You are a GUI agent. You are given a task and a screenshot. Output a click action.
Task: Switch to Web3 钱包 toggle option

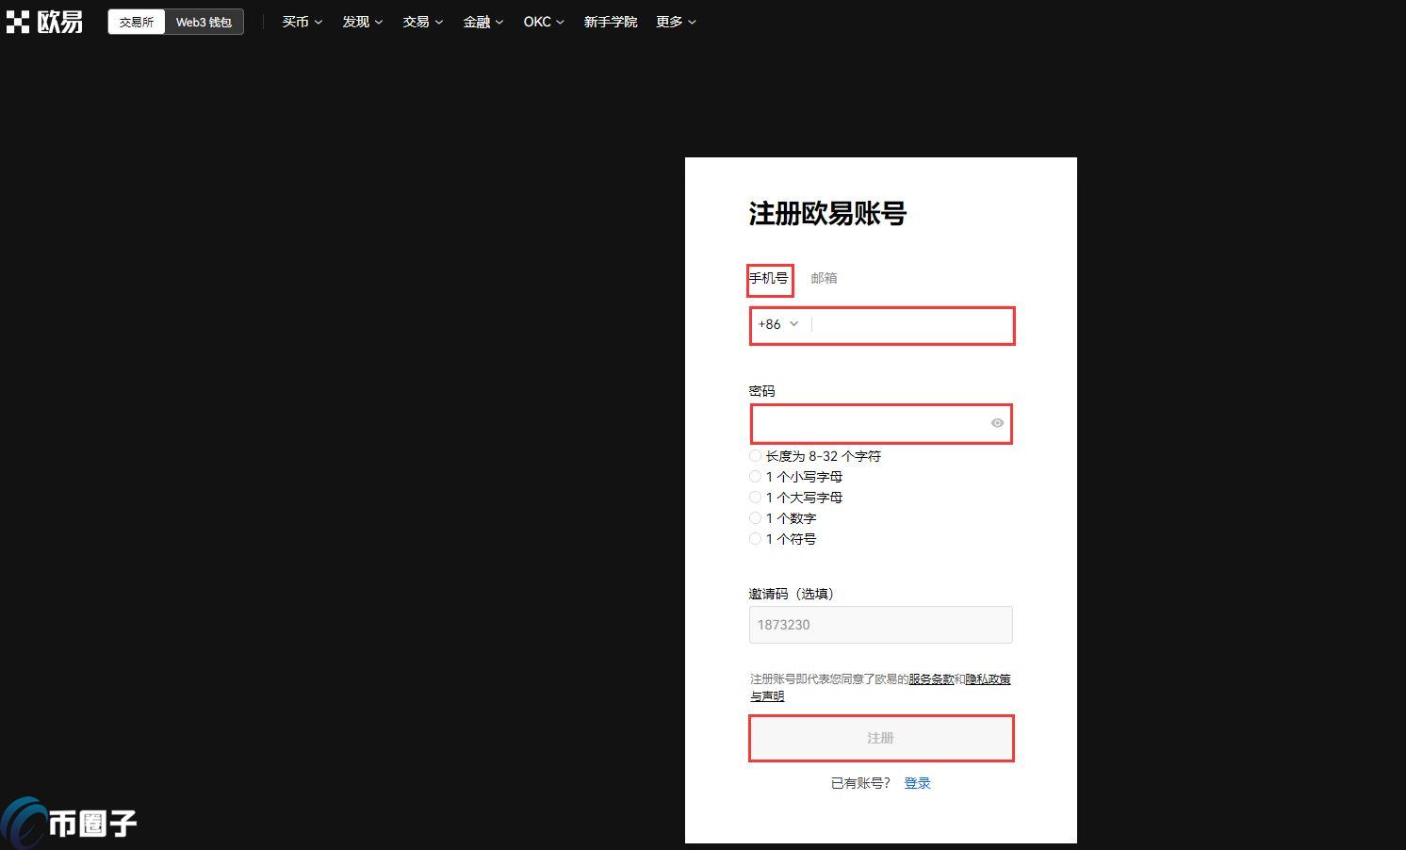coord(204,22)
